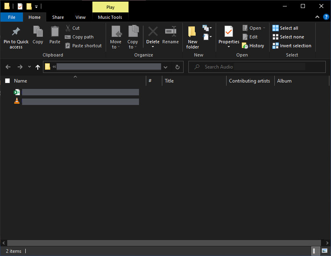
Task: Open the Music Tools tab
Action: (110, 17)
